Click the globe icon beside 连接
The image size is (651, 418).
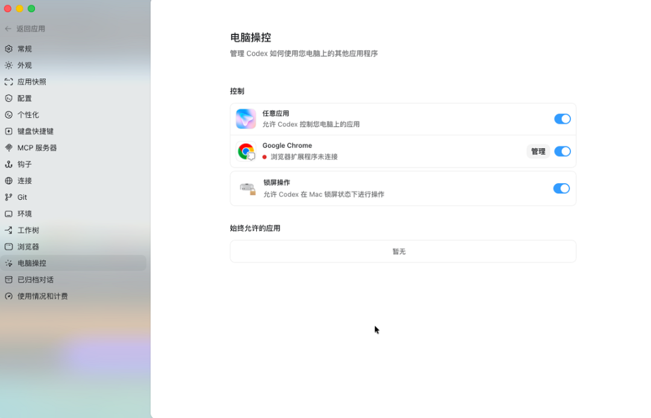tap(8, 181)
